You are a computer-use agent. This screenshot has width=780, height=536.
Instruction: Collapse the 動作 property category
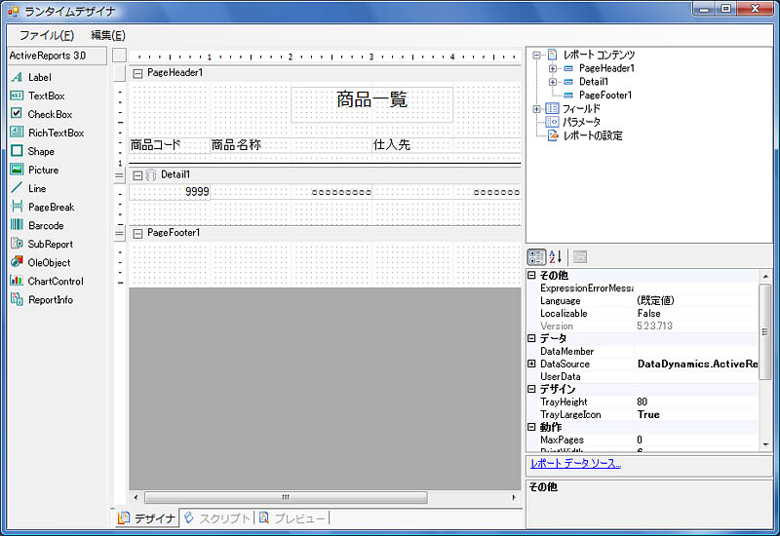point(531,427)
